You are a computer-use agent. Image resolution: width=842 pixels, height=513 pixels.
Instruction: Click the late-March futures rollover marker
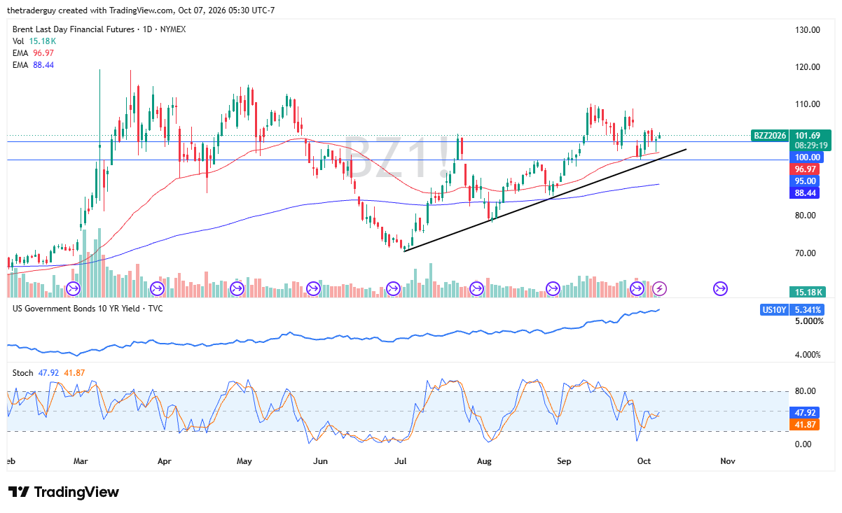pyautogui.click(x=157, y=288)
